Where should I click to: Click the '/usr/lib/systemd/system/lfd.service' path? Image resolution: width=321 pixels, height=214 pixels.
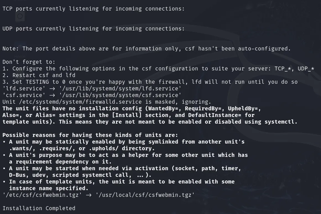pos(120,89)
